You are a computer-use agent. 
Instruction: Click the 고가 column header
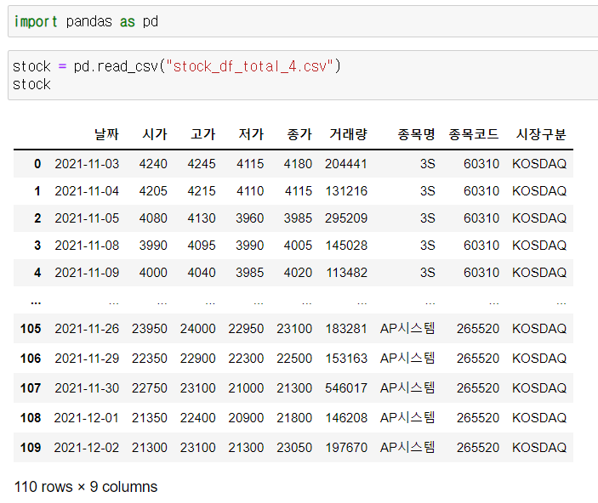203,134
